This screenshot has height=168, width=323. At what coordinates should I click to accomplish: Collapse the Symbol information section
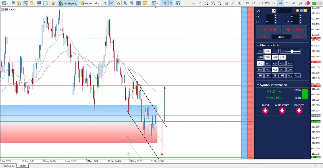pyautogui.click(x=258, y=85)
